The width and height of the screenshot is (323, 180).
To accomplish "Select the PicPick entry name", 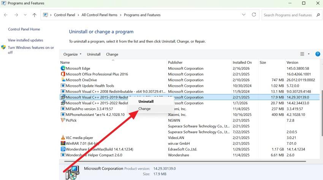I will click(x=71, y=121).
